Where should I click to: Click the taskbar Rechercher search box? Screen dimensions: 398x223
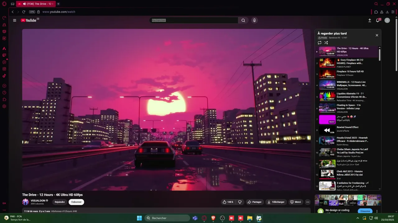point(167,218)
